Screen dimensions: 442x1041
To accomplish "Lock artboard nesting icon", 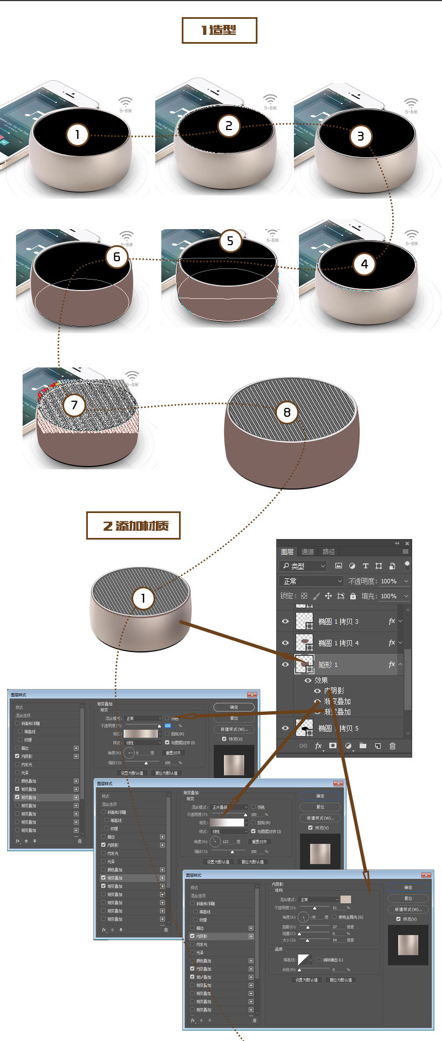I will click(340, 596).
